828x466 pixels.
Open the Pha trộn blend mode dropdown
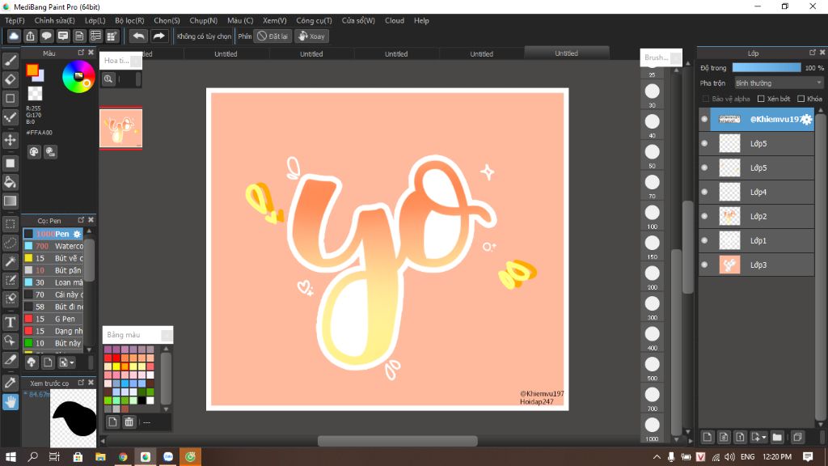click(x=779, y=83)
